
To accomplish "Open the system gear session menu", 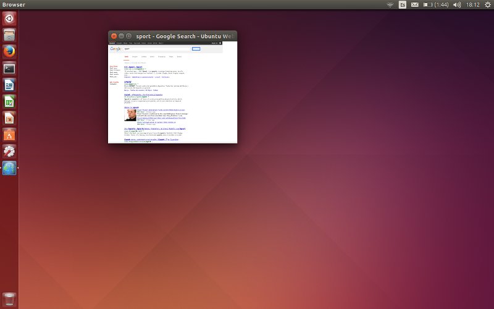I will [487, 4].
